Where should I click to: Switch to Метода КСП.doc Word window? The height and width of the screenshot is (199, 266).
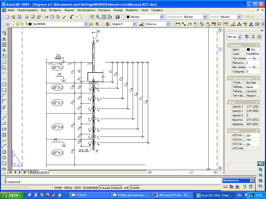point(172,195)
